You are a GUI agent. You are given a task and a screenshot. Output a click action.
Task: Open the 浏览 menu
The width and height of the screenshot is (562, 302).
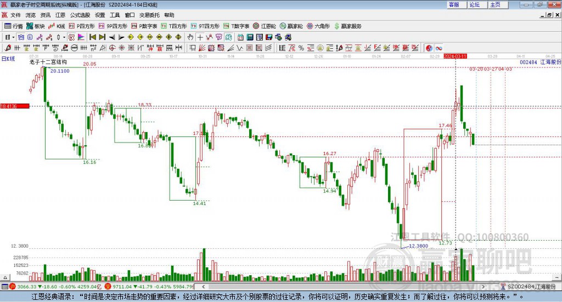click(x=31, y=15)
